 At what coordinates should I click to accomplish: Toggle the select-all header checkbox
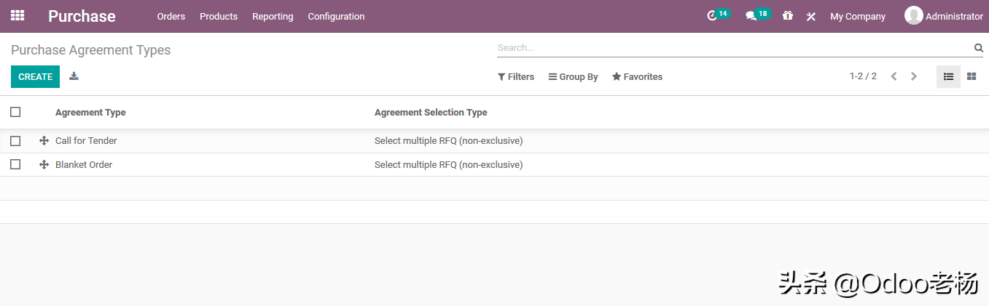[x=15, y=112]
